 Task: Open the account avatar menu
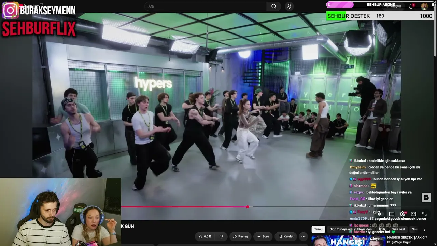(424, 6)
